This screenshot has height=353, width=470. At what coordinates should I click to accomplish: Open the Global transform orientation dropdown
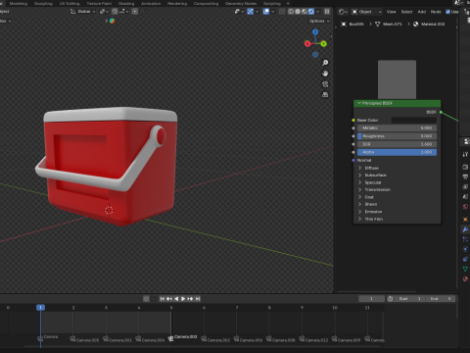[83, 12]
